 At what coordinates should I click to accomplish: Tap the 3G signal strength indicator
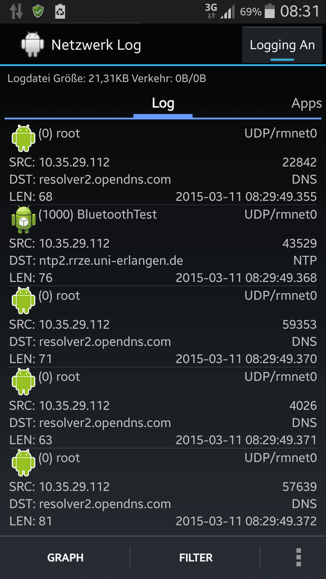click(x=220, y=11)
